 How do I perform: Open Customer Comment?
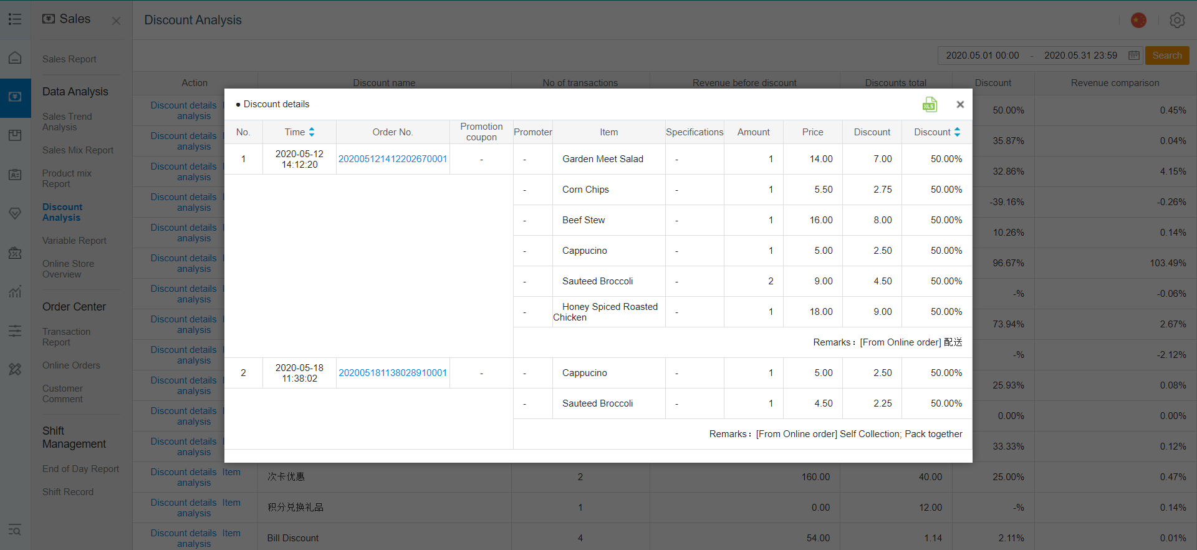tap(62, 393)
